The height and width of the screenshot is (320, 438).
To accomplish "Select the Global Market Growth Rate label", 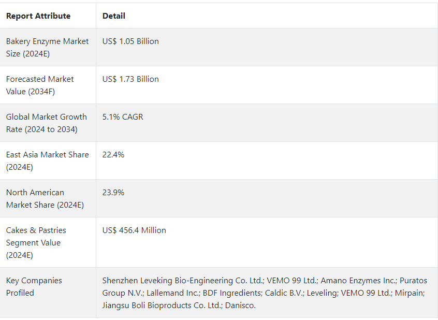I will pyautogui.click(x=46, y=123).
